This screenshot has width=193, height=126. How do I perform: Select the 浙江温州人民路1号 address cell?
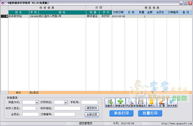(x=62, y=16)
